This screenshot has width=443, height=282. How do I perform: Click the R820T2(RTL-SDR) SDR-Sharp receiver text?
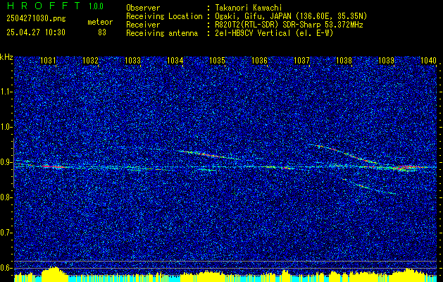(289, 25)
